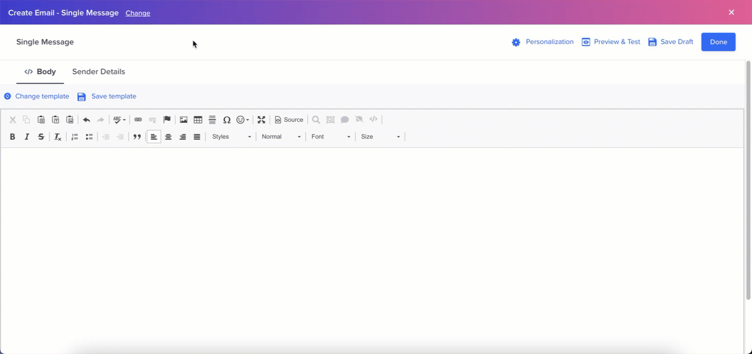Click the blue Done button
Screen dimensions: 752x354
(x=718, y=42)
